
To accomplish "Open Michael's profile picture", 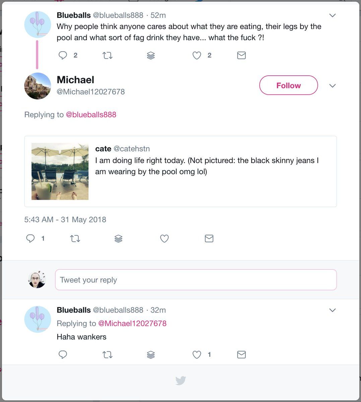I will pyautogui.click(x=38, y=86).
